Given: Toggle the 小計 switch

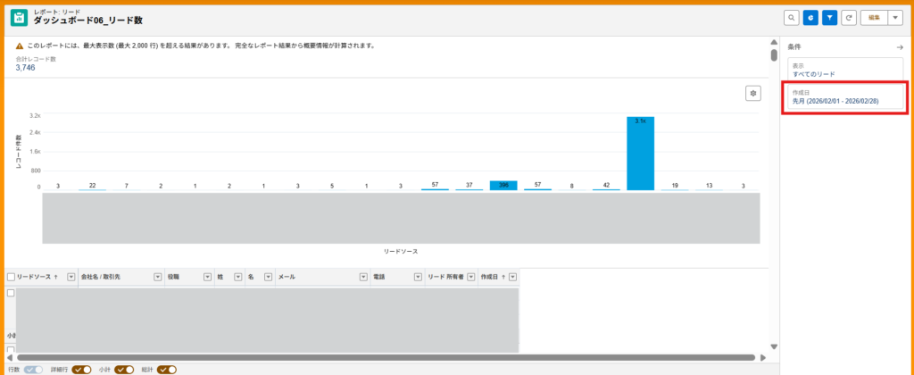Looking at the screenshot, I should (123, 369).
